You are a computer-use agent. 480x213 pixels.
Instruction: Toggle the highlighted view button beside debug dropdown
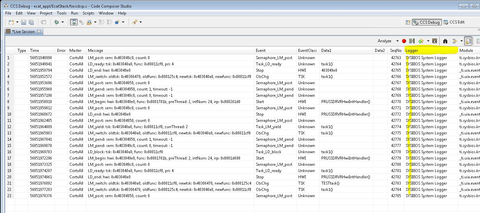click(x=74, y=22)
